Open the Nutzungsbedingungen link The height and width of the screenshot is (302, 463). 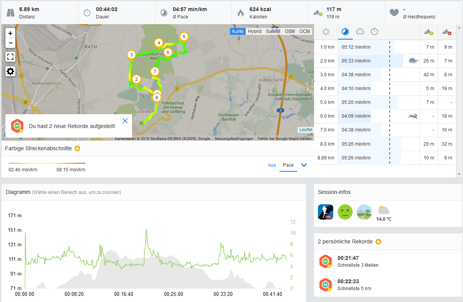pyautogui.click(x=234, y=139)
